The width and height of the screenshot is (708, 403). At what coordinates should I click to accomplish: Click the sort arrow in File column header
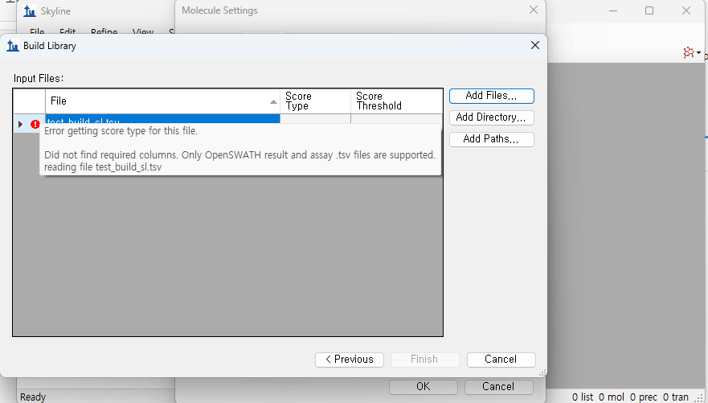point(272,101)
